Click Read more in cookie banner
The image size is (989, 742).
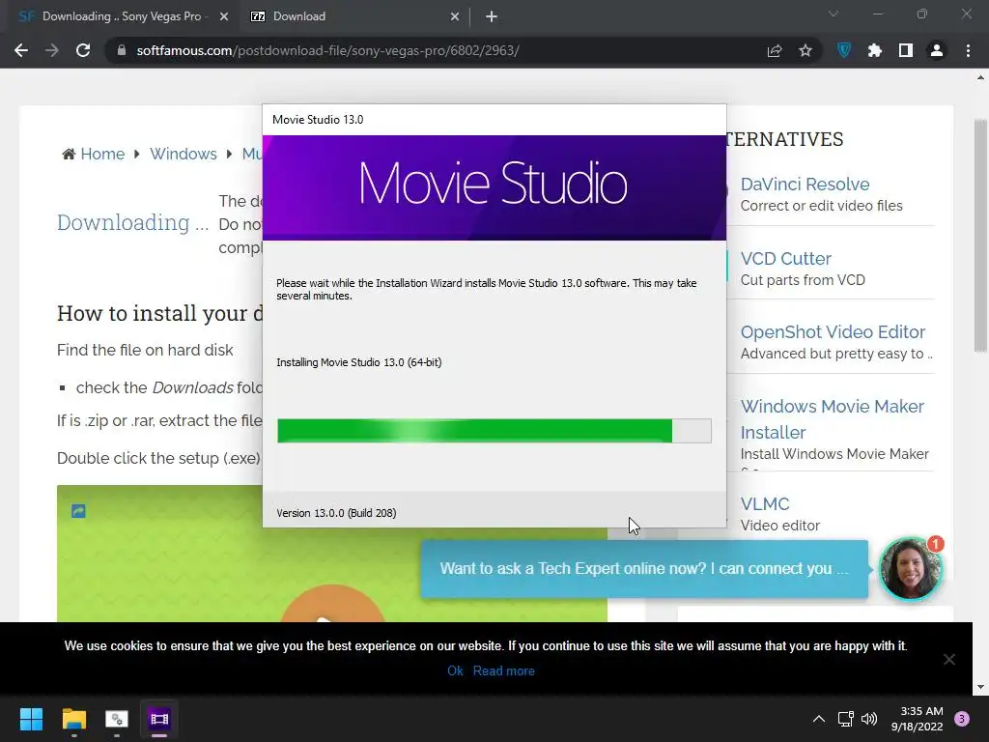click(x=503, y=671)
